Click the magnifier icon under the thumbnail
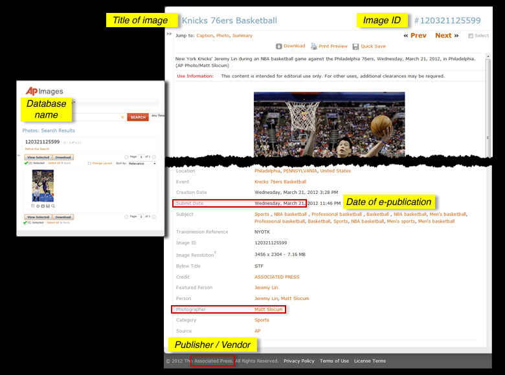The width and height of the screenshot is (505, 375). (53, 206)
